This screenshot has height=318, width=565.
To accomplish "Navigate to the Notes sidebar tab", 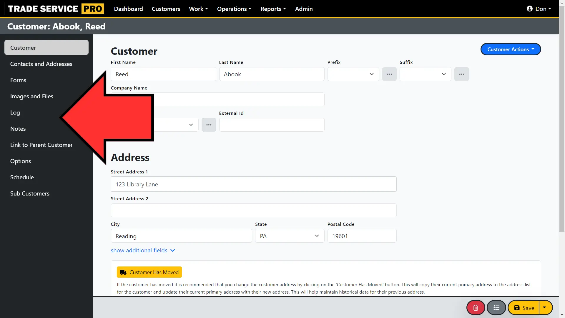I will 18,128.
